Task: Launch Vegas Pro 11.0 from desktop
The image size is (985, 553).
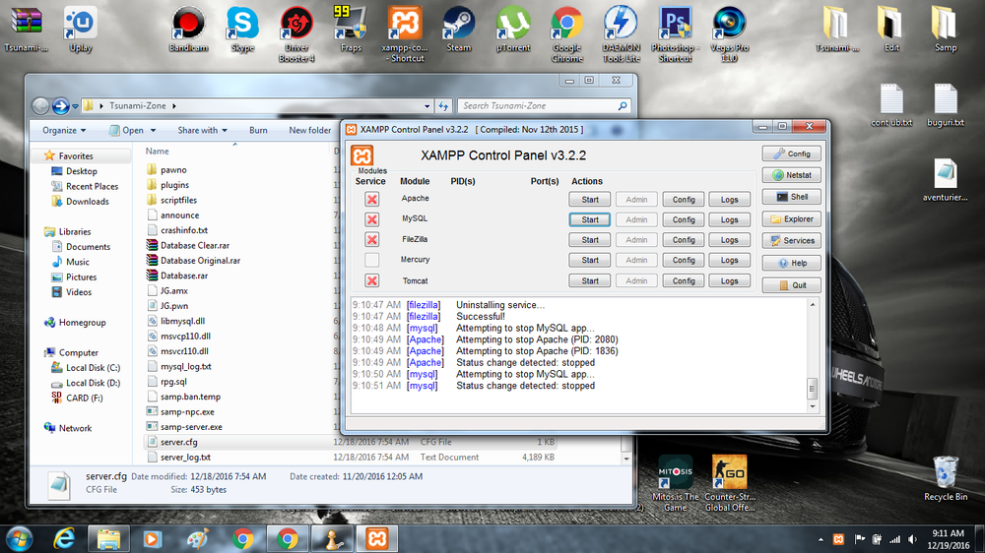Action: [729, 33]
